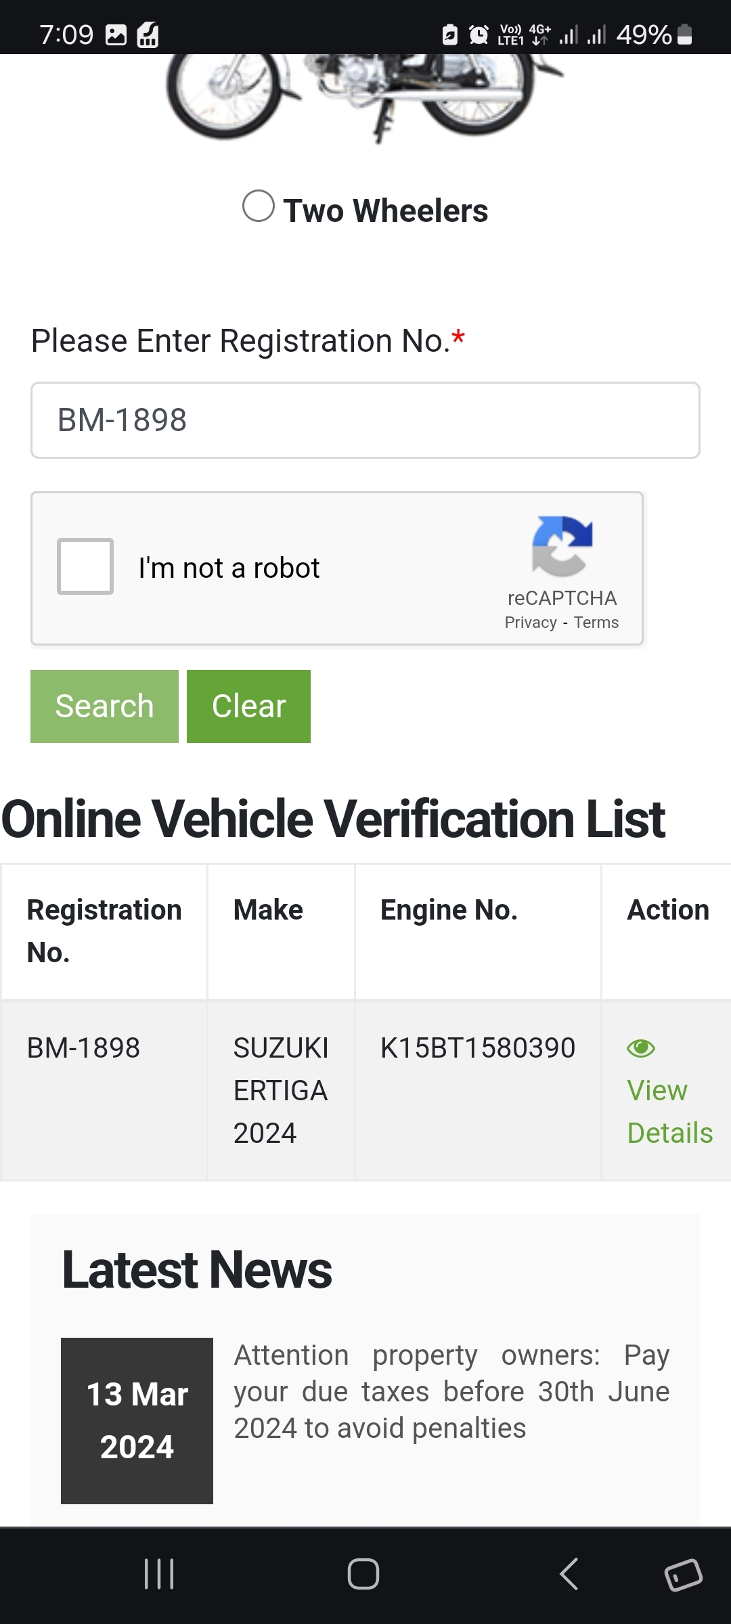
Task: Select the Two Wheelers radio button
Action: [259, 206]
